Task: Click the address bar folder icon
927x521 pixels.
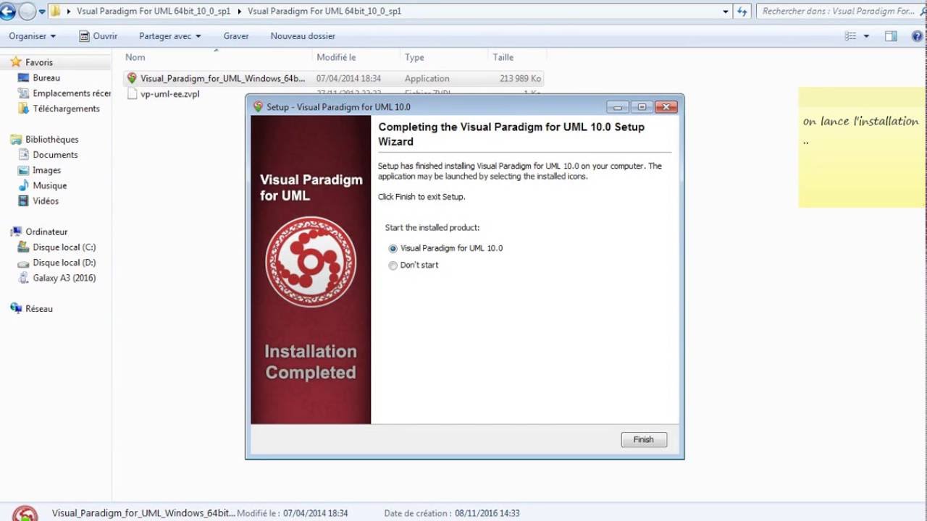Action: point(55,12)
